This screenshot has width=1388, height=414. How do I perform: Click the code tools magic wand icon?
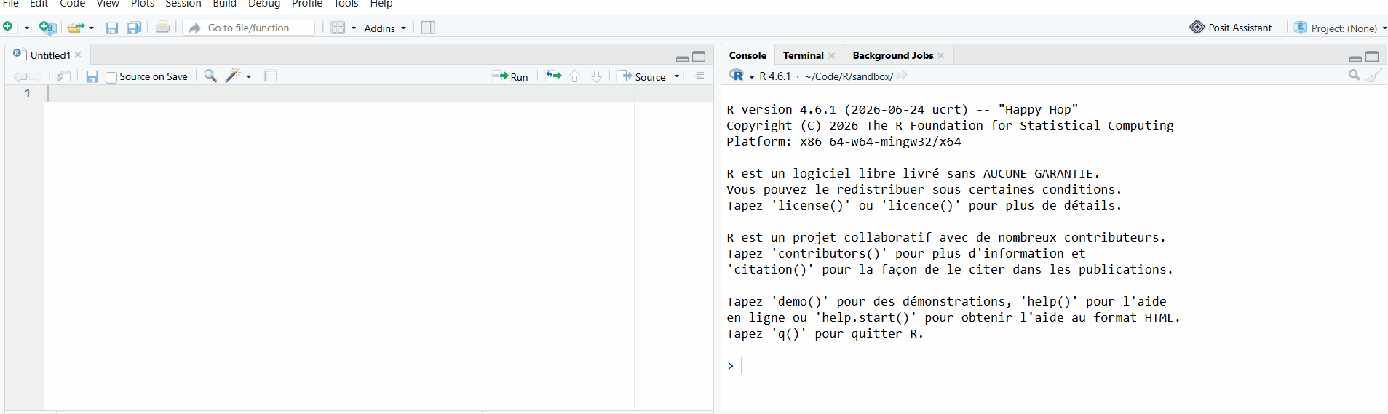click(233, 76)
